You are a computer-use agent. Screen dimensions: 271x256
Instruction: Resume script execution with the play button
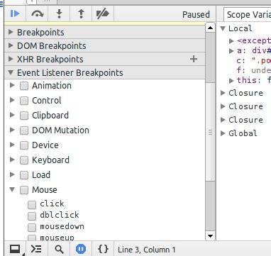click(x=15, y=13)
